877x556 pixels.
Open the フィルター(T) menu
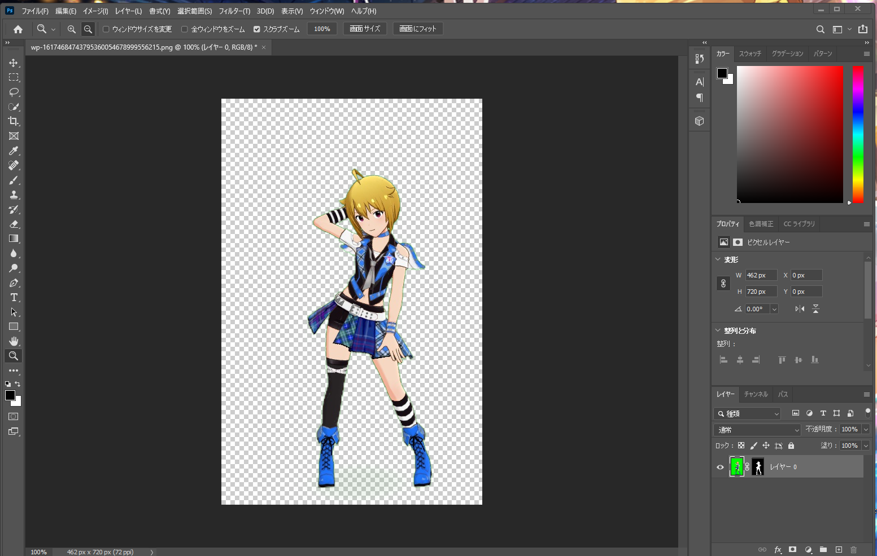[x=234, y=11]
